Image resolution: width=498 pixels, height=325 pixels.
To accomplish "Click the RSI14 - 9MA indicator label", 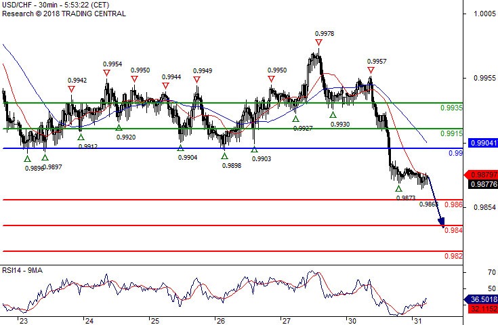I will [x=22, y=270].
